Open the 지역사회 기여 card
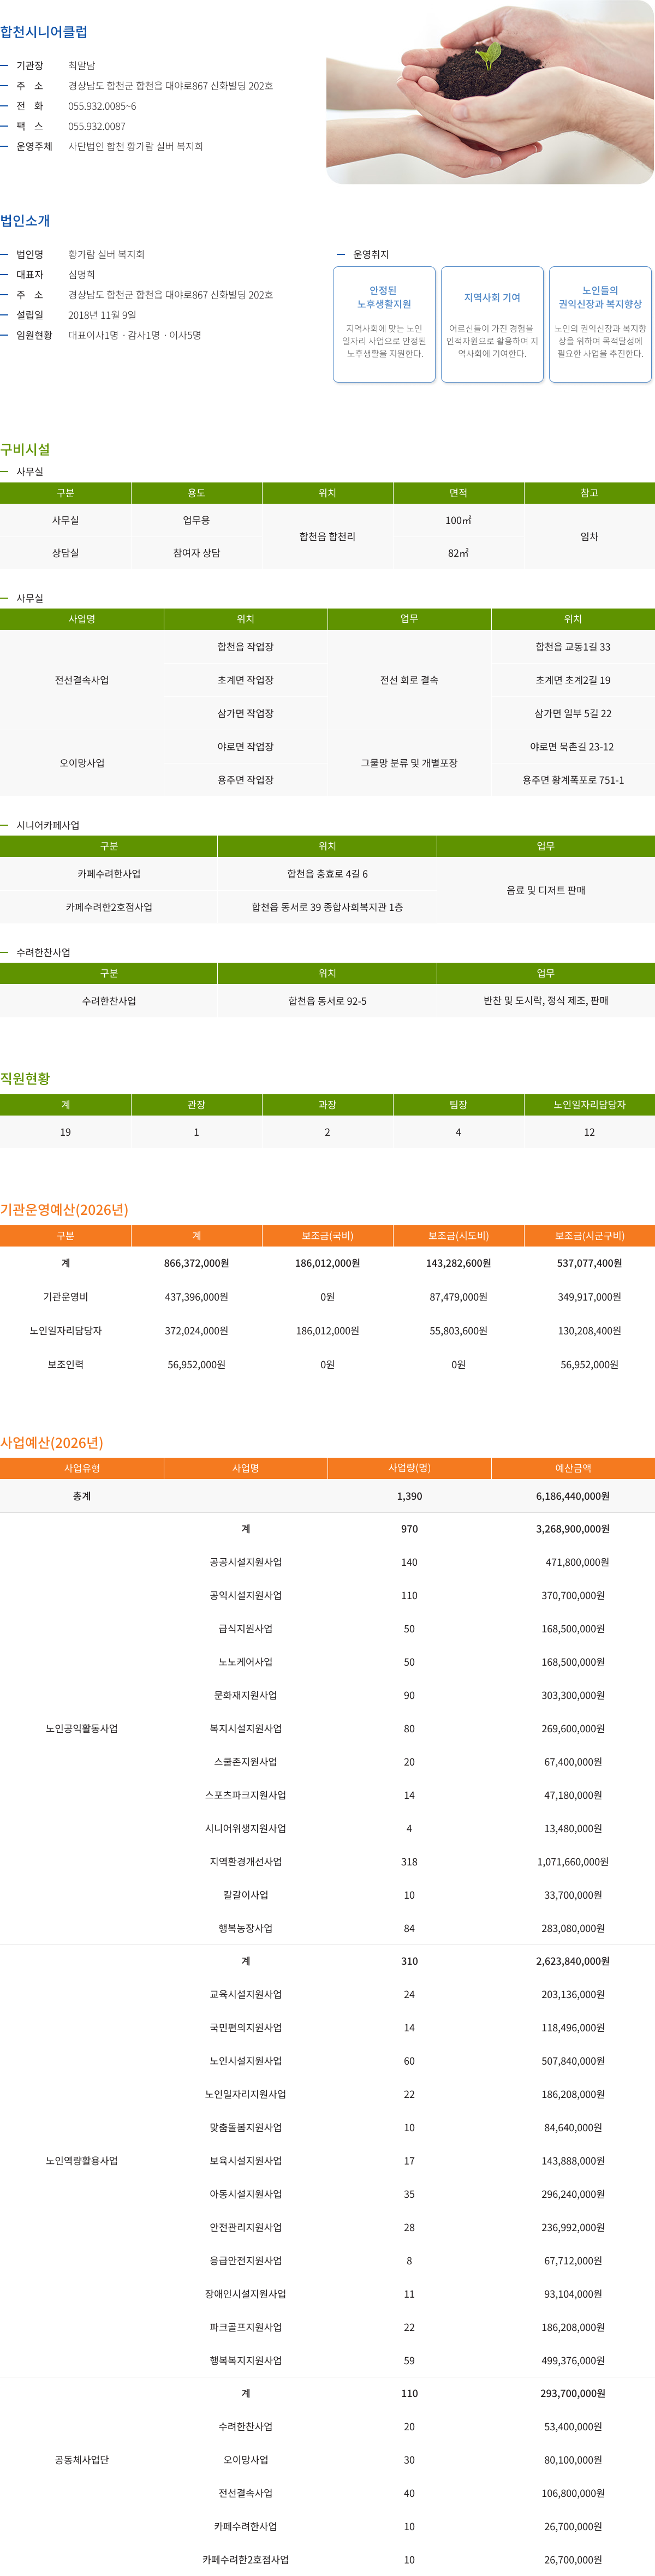 click(x=492, y=323)
